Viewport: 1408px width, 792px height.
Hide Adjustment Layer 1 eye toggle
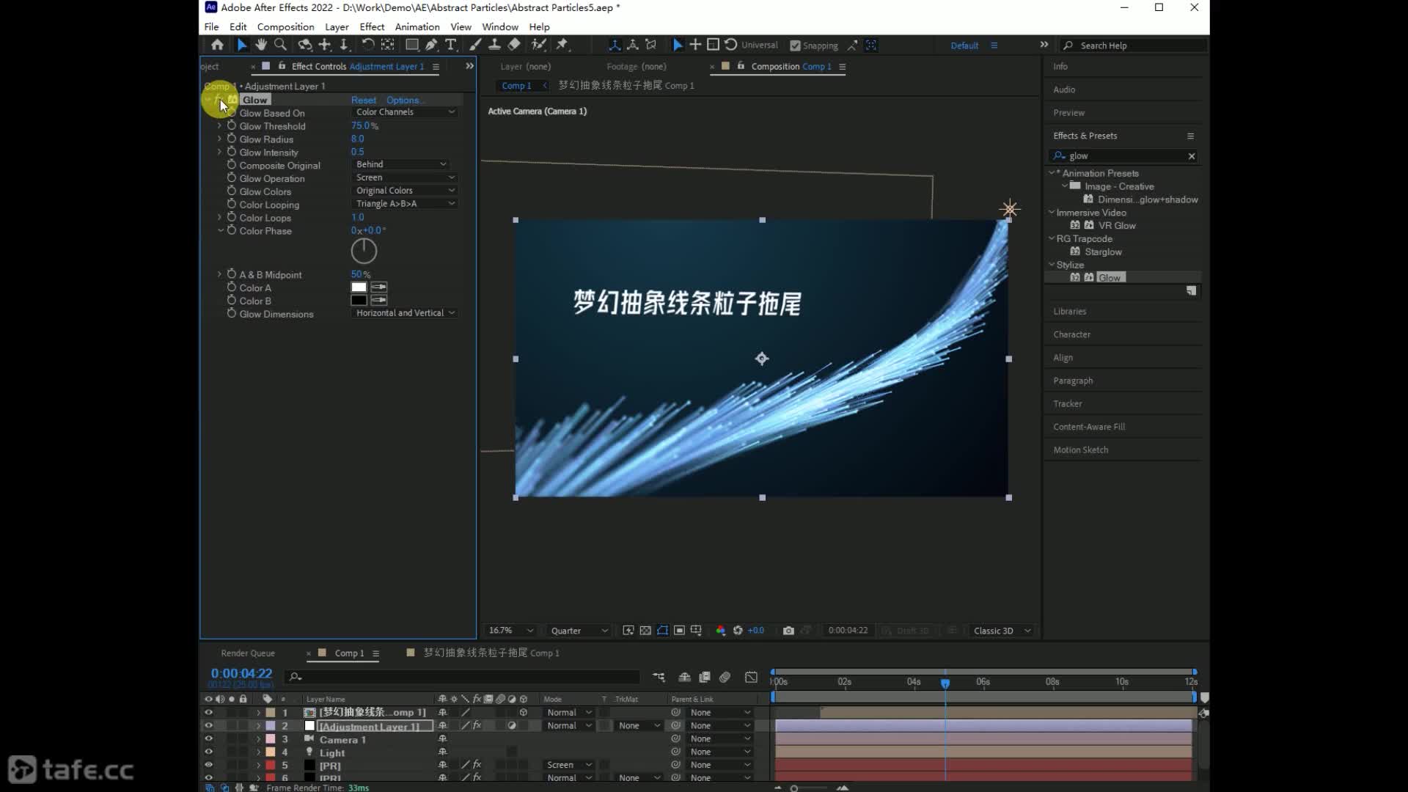click(208, 725)
